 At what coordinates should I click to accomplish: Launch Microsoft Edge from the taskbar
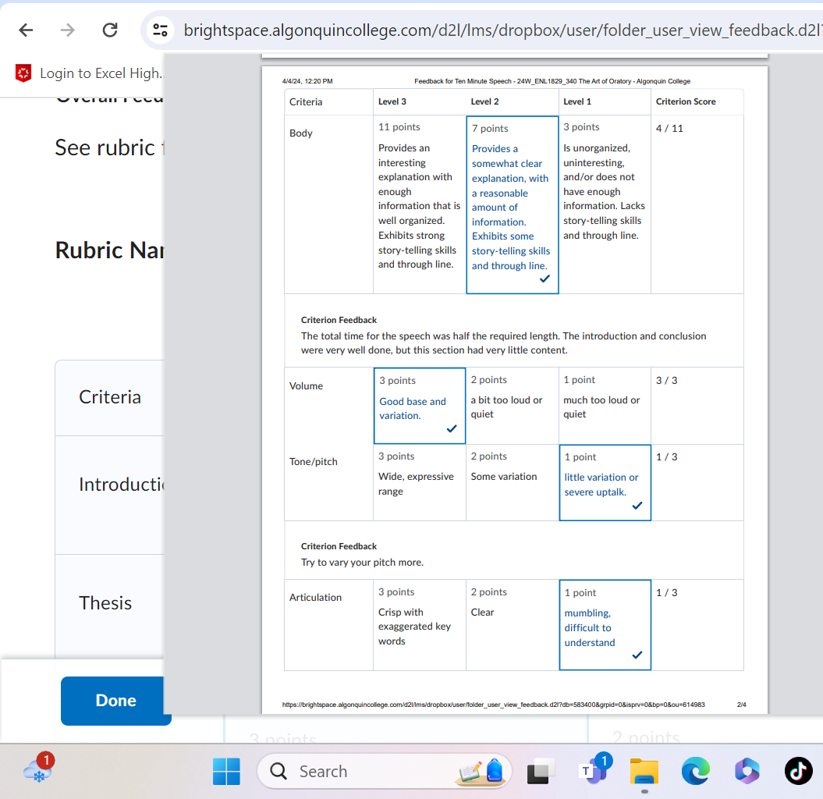(696, 771)
